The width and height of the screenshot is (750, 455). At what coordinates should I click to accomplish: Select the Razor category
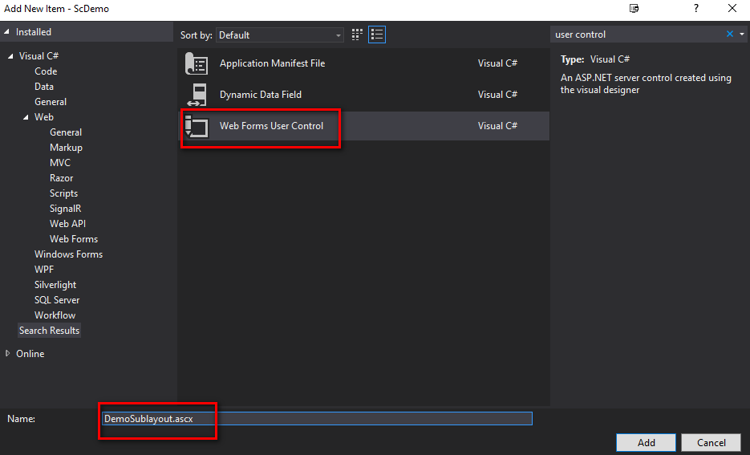pos(61,178)
